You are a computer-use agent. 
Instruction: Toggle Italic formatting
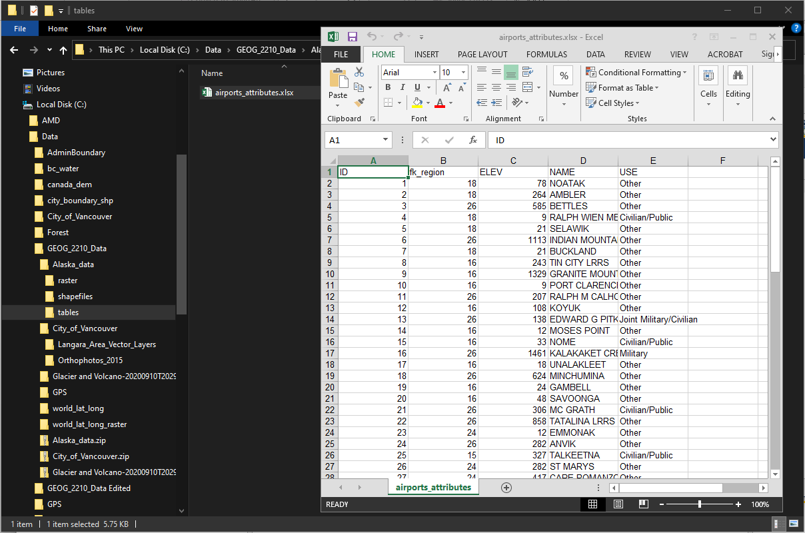pos(402,87)
